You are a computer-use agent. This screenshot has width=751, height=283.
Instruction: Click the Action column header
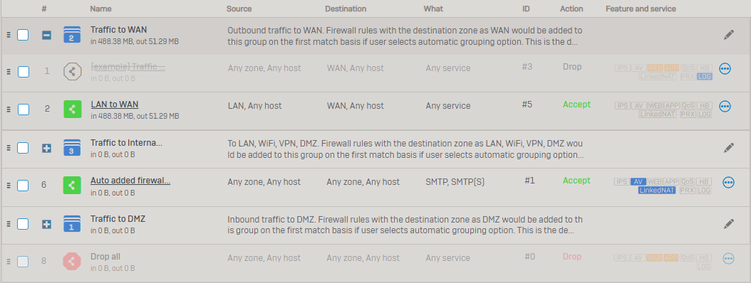point(571,9)
